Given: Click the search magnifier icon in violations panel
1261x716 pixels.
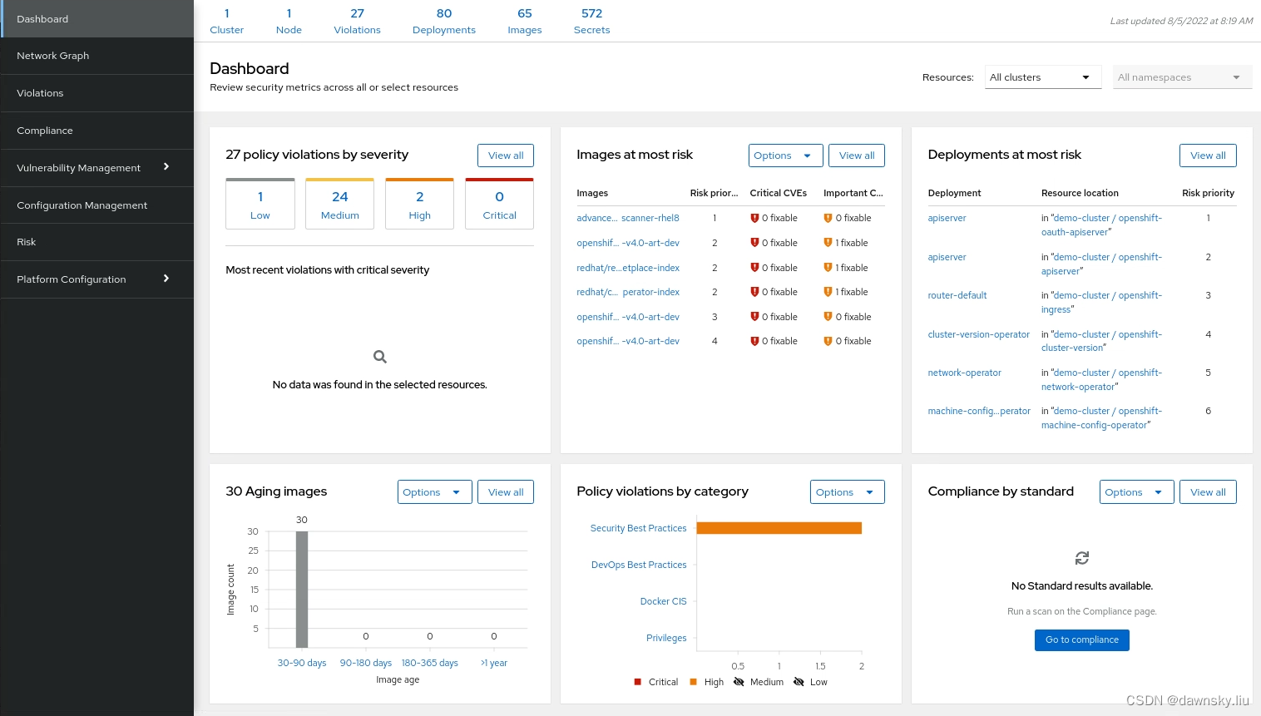Looking at the screenshot, I should (380, 357).
